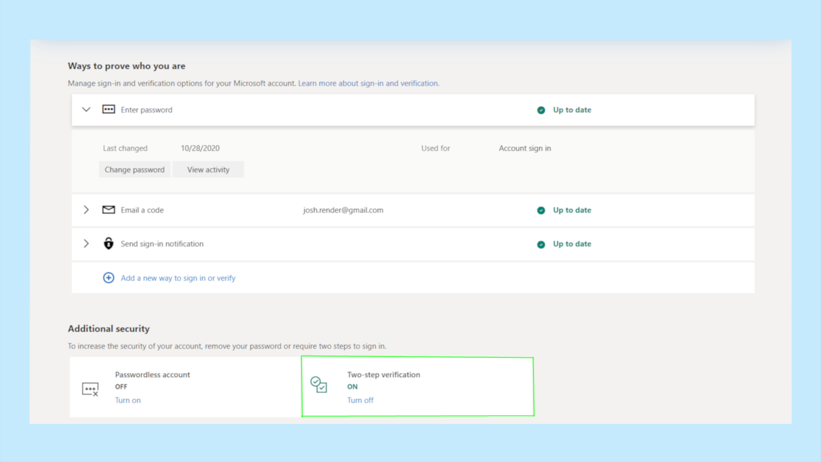The width and height of the screenshot is (821, 462).
Task: Click the Send sign-in notification shield icon
Action: [108, 243]
